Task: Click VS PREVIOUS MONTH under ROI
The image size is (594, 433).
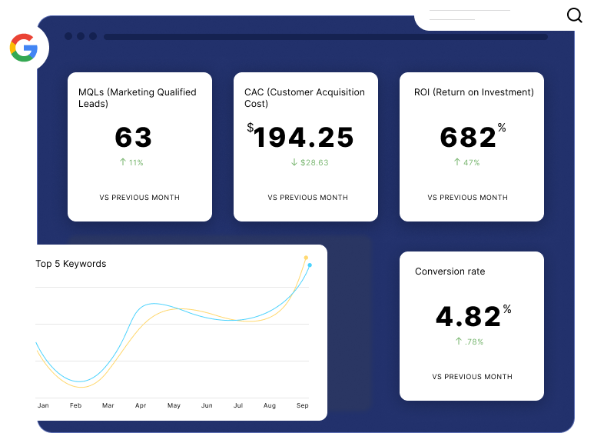Action: coord(467,198)
